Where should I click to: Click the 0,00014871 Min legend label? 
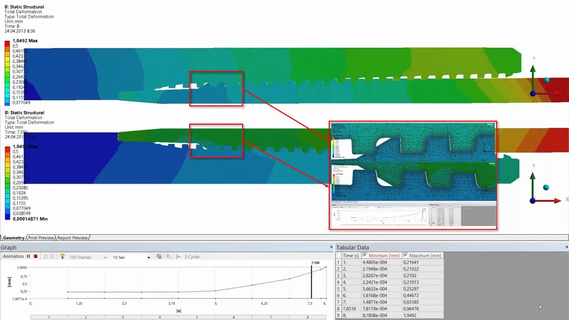30,219
